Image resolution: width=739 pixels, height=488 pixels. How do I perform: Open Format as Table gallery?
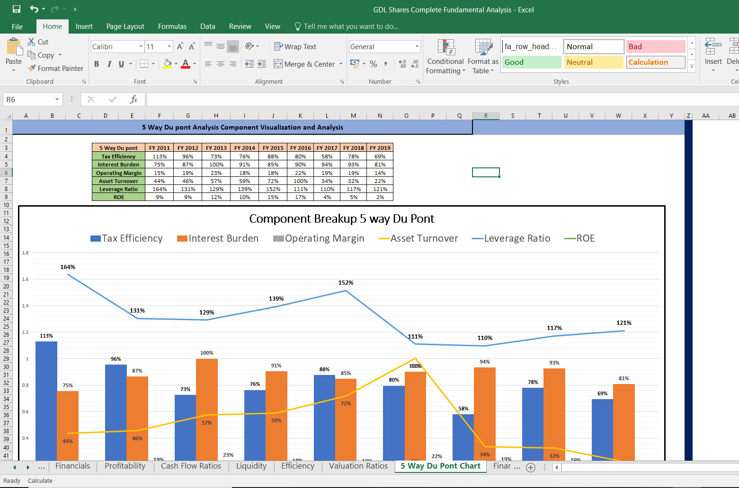[483, 57]
